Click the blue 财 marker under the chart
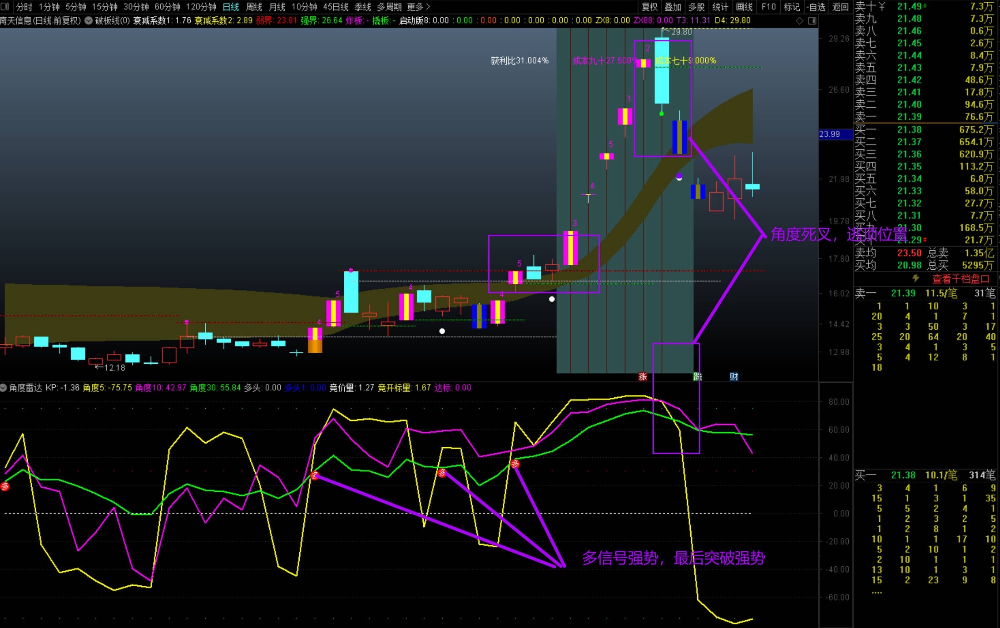The image size is (1000, 628). 734,376
